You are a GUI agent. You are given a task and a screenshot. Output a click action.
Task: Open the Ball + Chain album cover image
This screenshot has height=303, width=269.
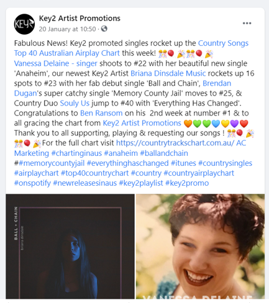70,246
